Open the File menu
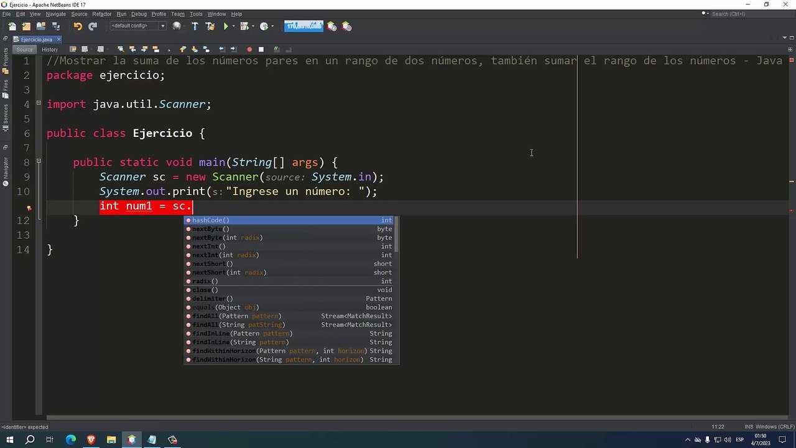Screen dimensions: 796x448 (6, 14)
